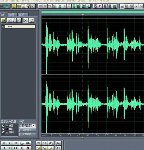Click inside the upper left-channel waveform
This screenshot has height=150, width=144.
[x=93, y=45]
